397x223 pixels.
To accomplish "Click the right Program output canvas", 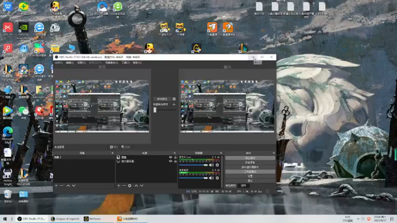I will 227,106.
